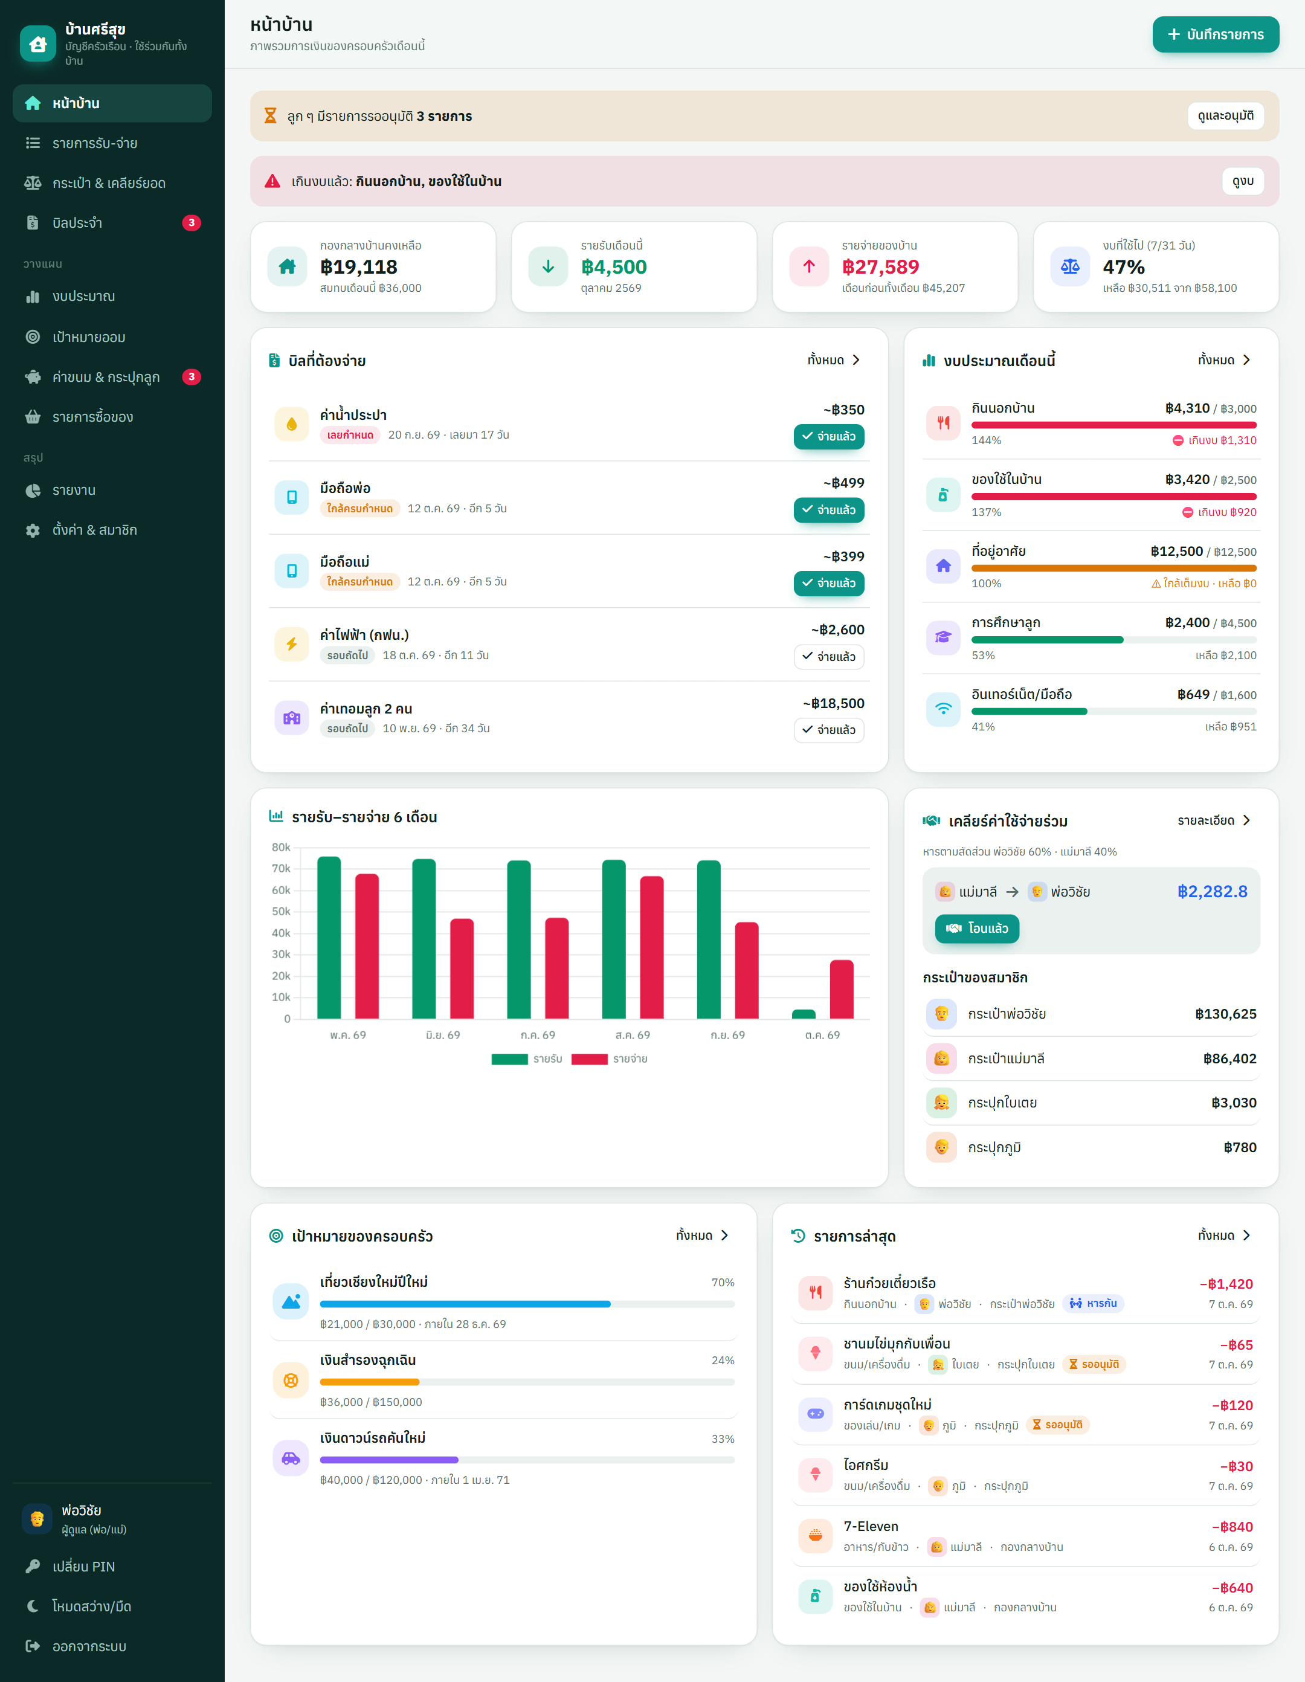Click the phone icon for มือถือพ่อ bill
The image size is (1305, 1682).
coord(291,497)
